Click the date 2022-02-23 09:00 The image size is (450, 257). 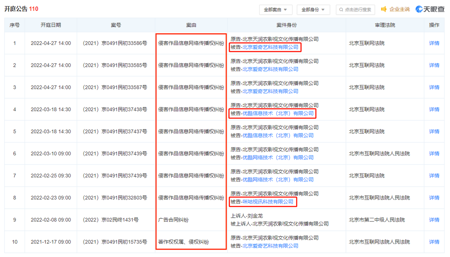pyautogui.click(x=51, y=197)
